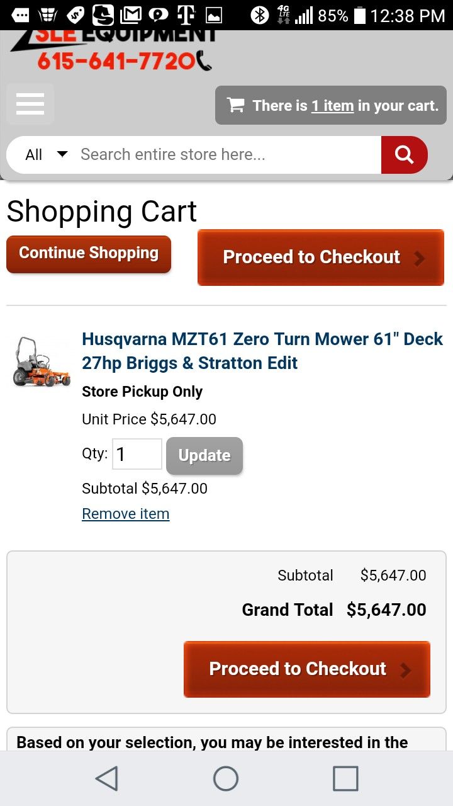Viewport: 453px width, 806px height.
Task: Open the Gmail notification icon in status bar
Action: coord(131,14)
